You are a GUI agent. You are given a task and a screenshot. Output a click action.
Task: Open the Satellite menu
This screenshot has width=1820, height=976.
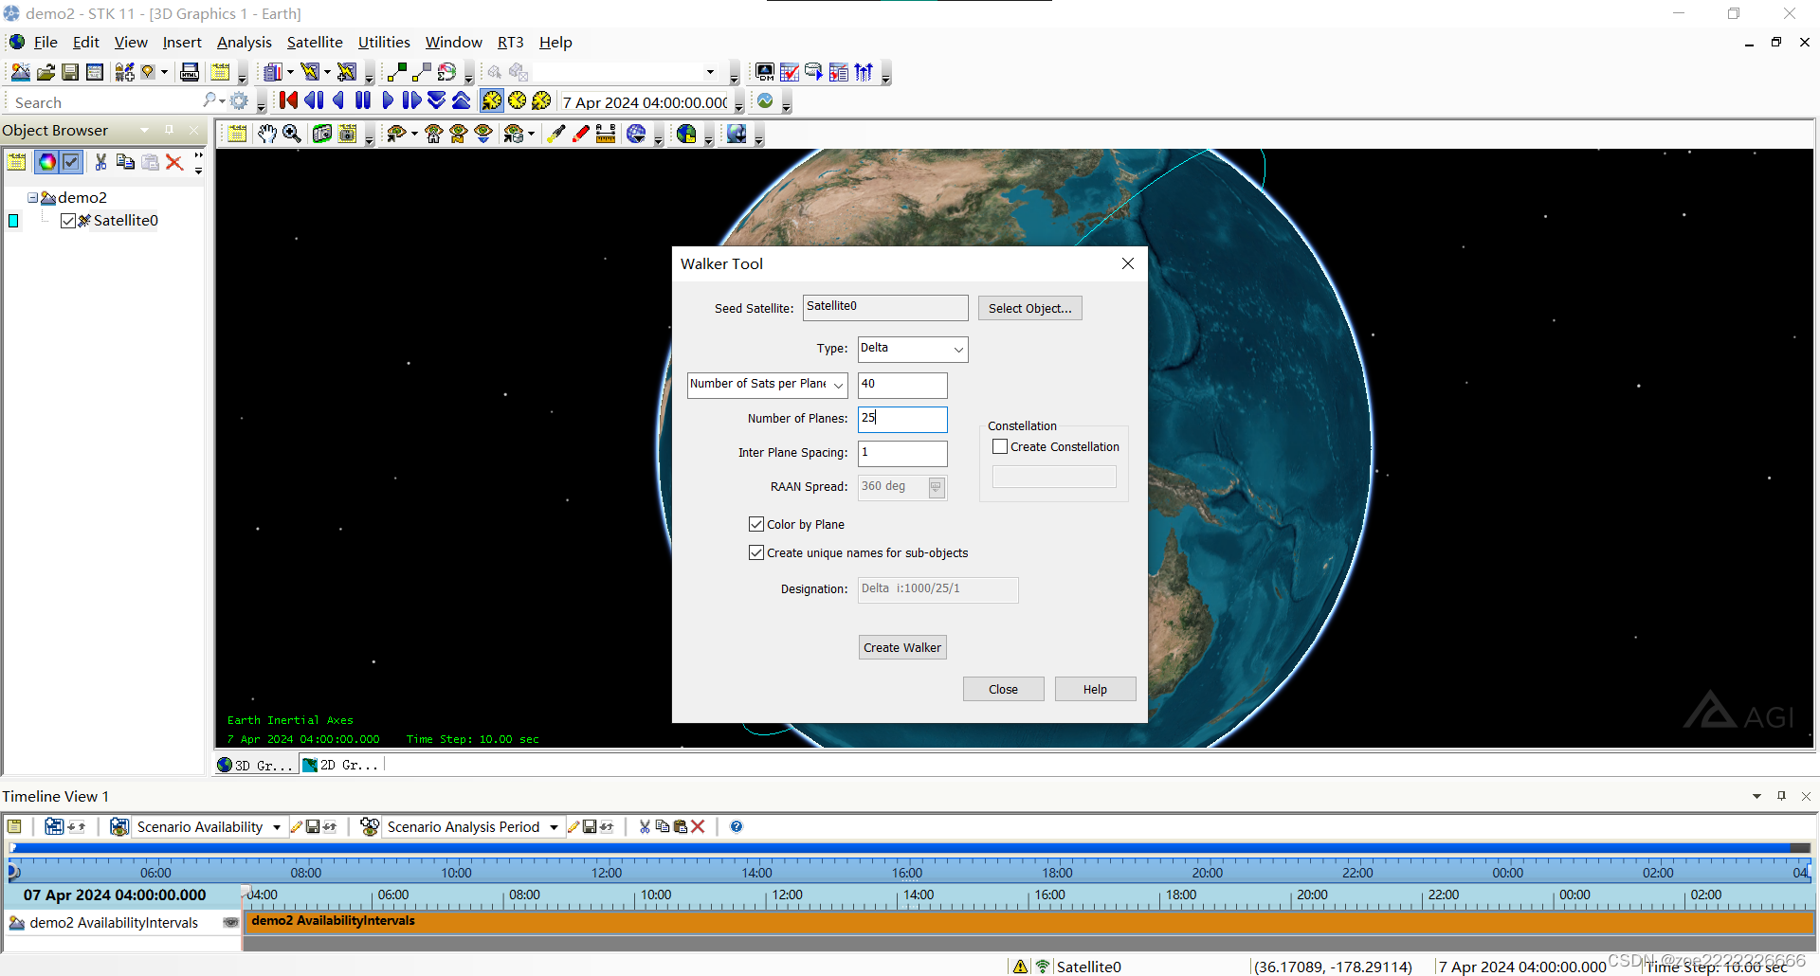[315, 42]
